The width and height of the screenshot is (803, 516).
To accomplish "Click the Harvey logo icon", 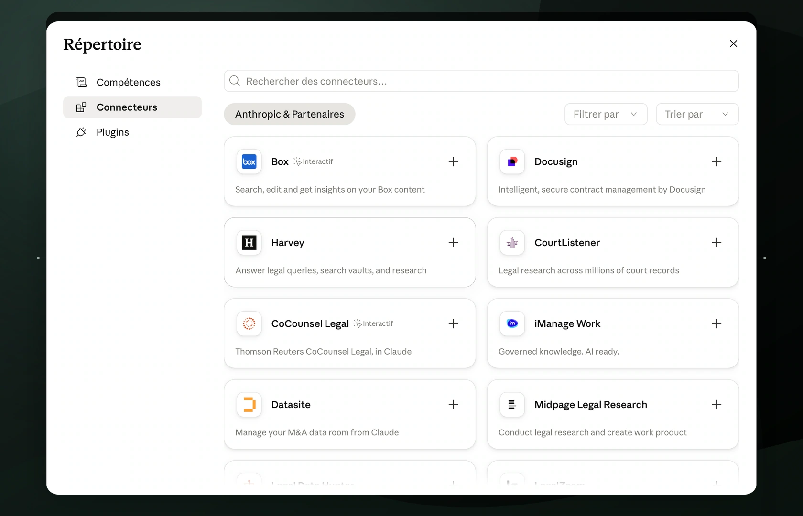I will [249, 243].
